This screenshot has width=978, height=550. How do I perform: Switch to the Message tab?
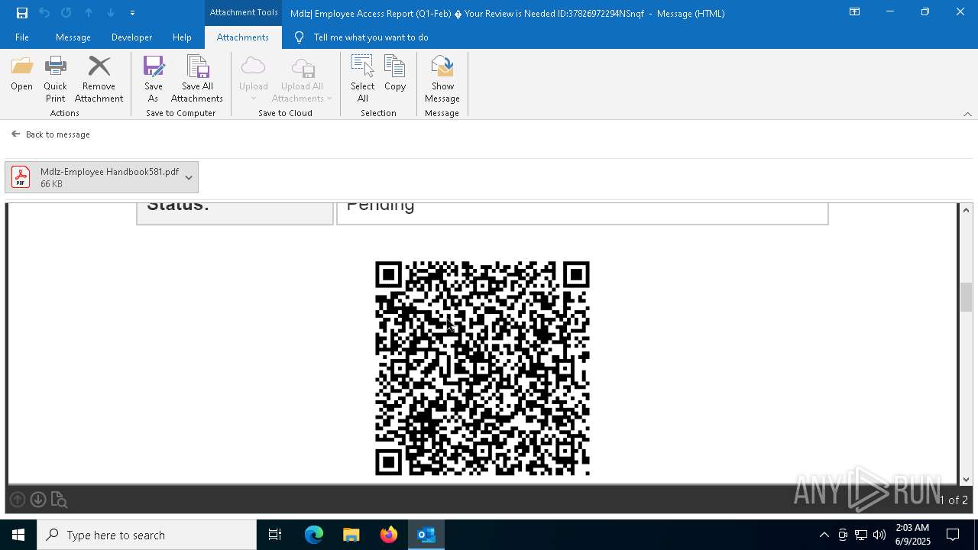pyautogui.click(x=73, y=37)
